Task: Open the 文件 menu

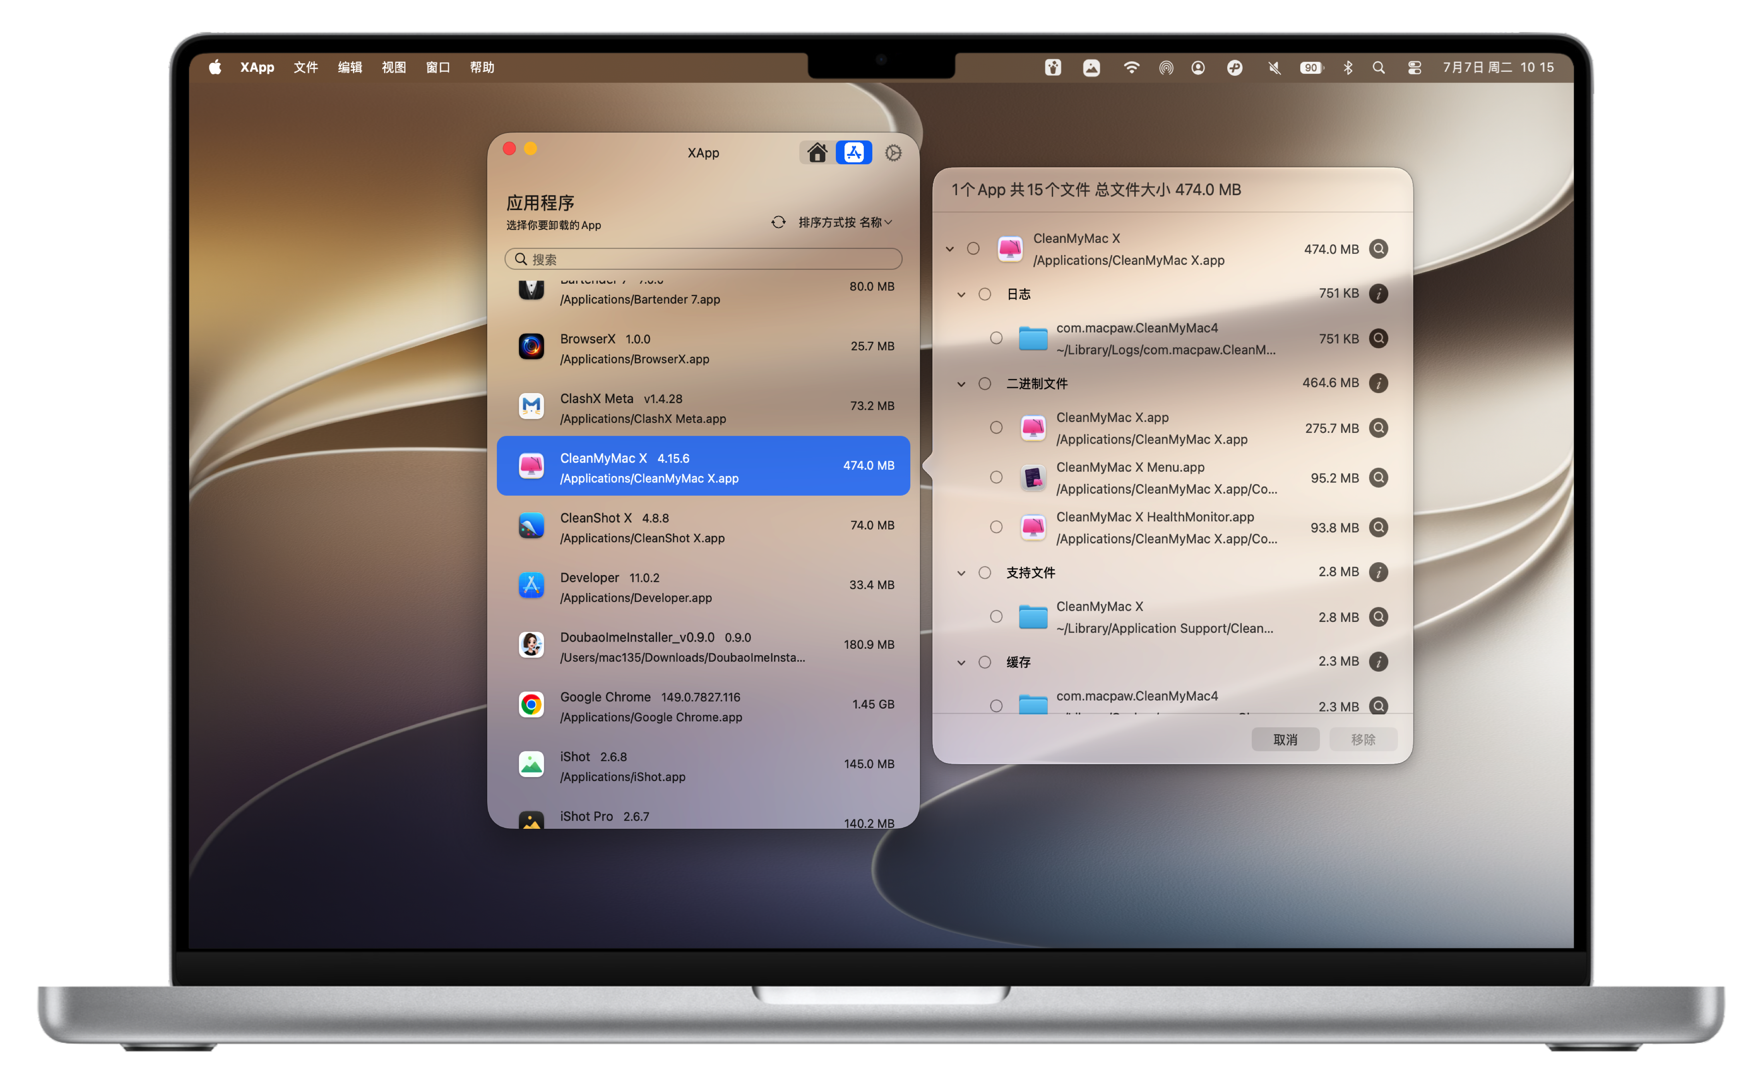Action: tap(305, 67)
